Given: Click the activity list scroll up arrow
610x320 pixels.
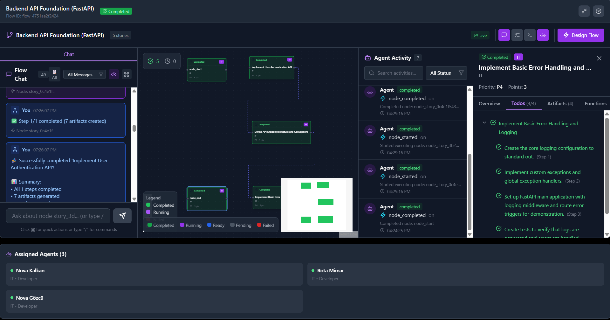Looking at the screenshot, I should pyautogui.click(x=469, y=89).
